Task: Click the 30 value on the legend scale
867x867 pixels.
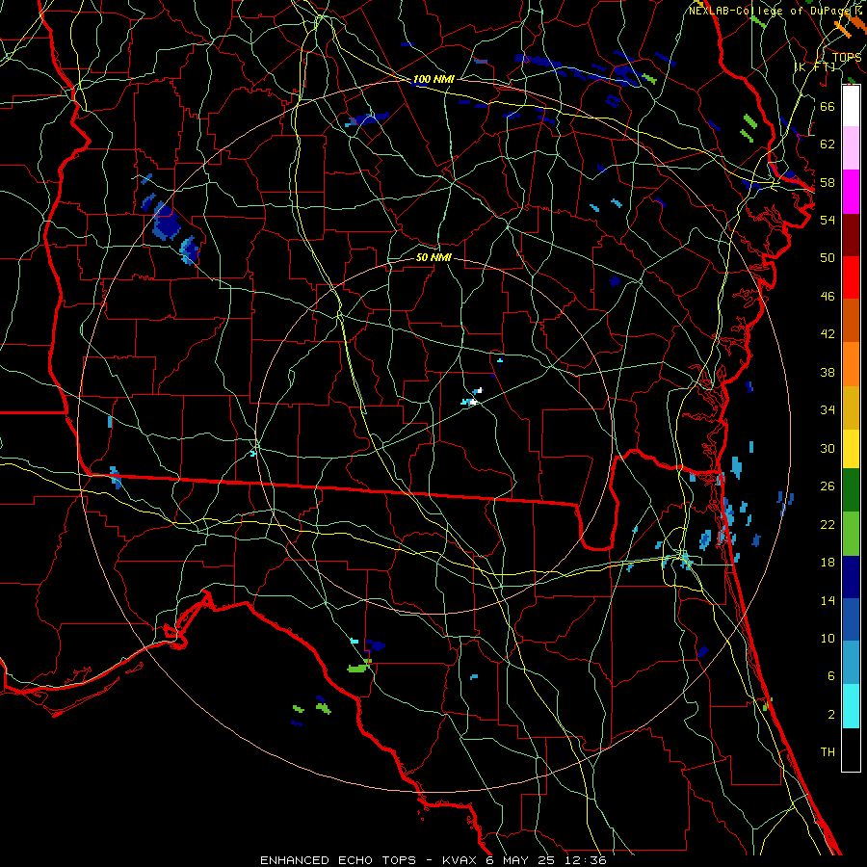Action: 828,448
